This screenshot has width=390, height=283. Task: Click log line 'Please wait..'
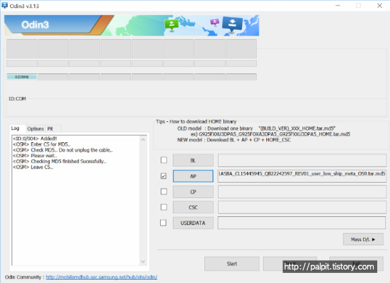click(x=35, y=156)
